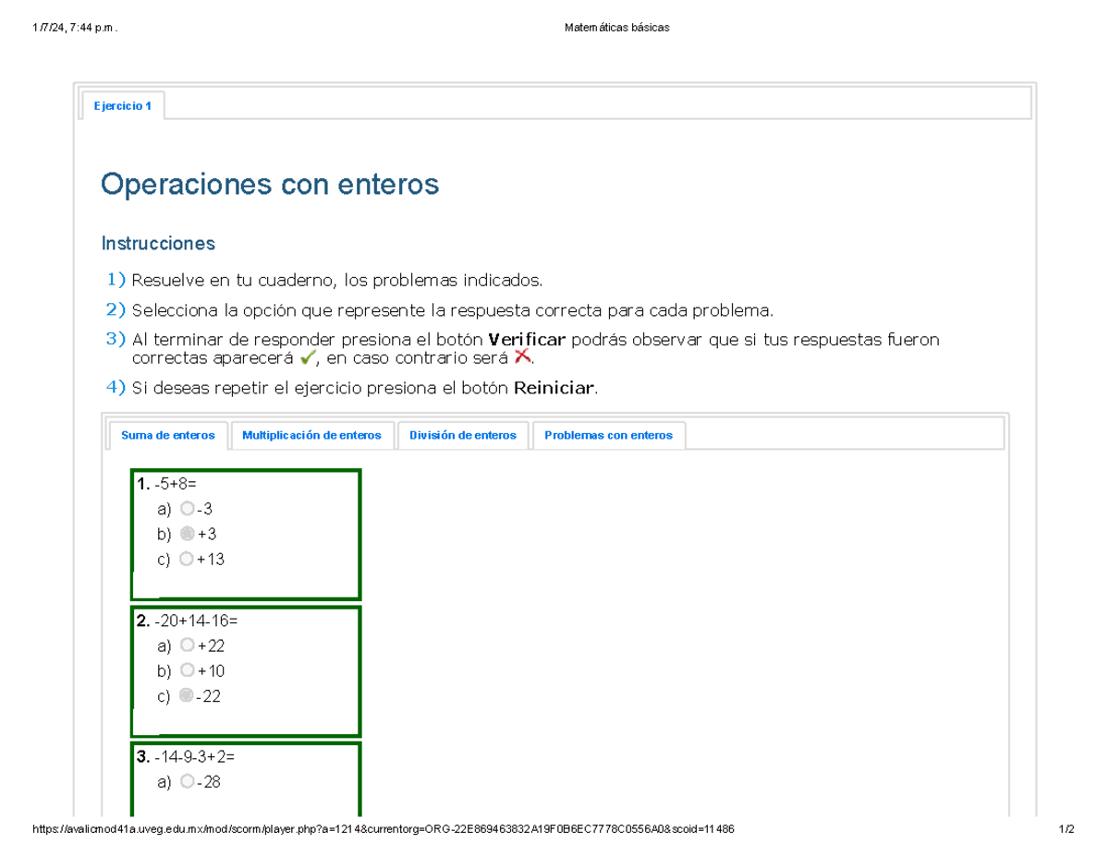Screen dimensions: 1109x856
Task: Click instruction 'Resuelve en tu cuaderno' line
Action: (x=338, y=280)
